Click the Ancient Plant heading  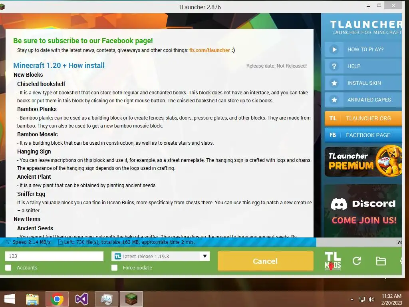click(x=34, y=177)
